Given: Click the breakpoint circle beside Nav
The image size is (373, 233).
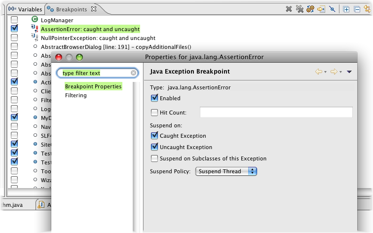Looking at the screenshot, I should pyautogui.click(x=35, y=126).
